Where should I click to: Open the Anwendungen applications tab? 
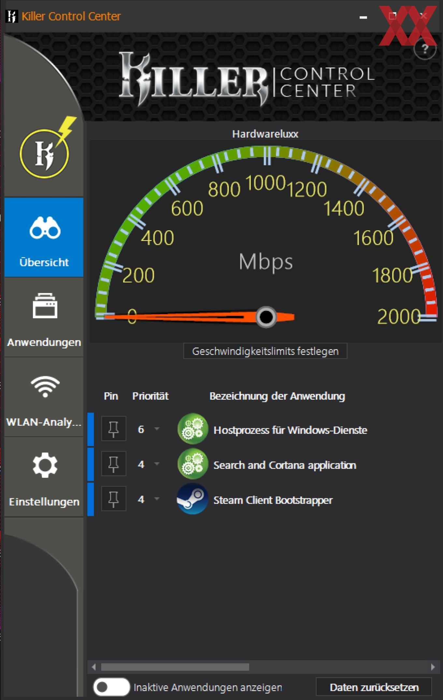(44, 317)
